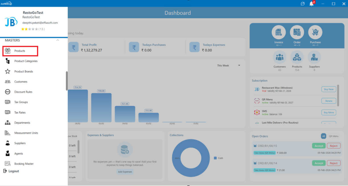Click the Product Brands star icon
Screen dimensions: 348x186
pyautogui.click(x=8, y=71)
